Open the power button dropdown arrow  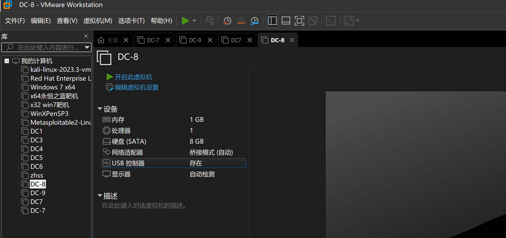point(194,21)
